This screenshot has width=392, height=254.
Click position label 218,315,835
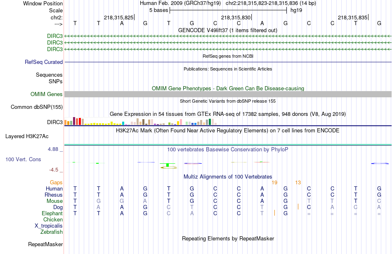352,17
